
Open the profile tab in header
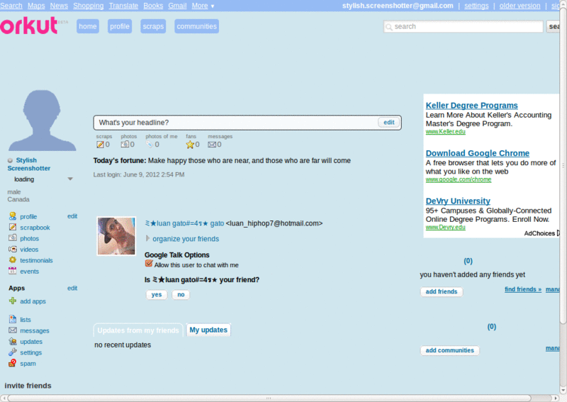[120, 26]
